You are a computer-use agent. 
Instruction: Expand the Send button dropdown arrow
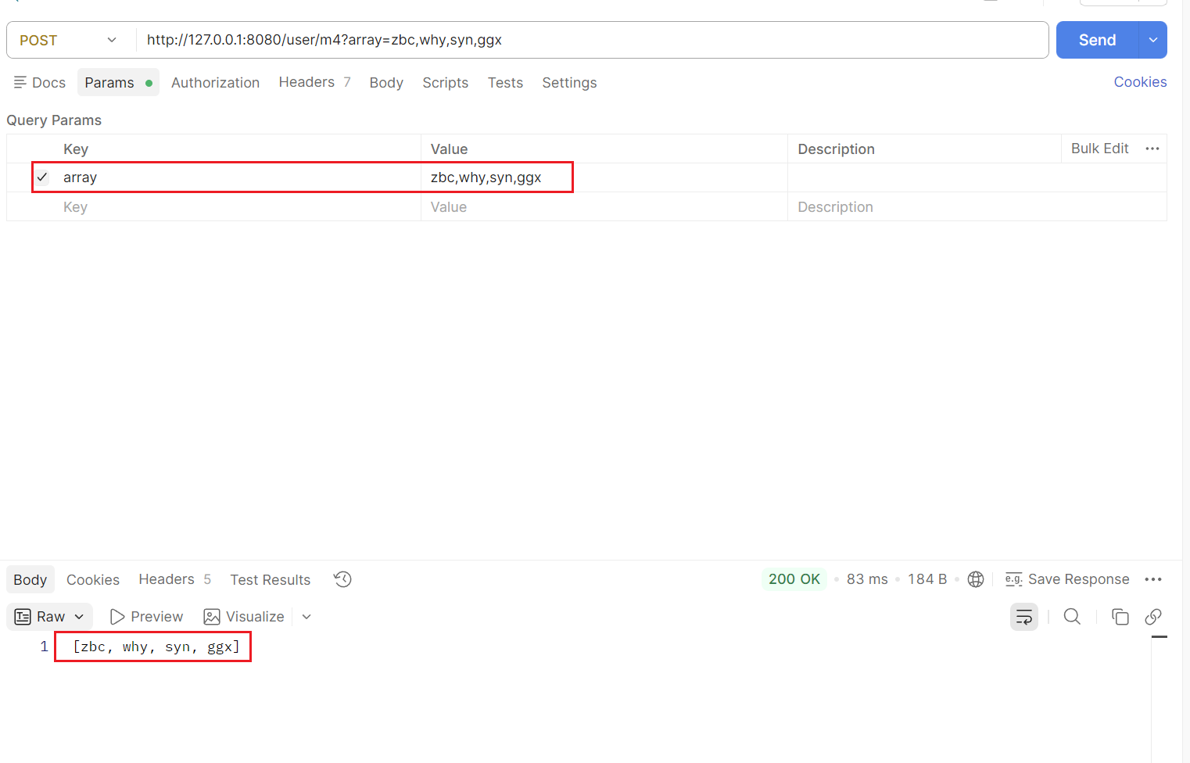[x=1153, y=40]
